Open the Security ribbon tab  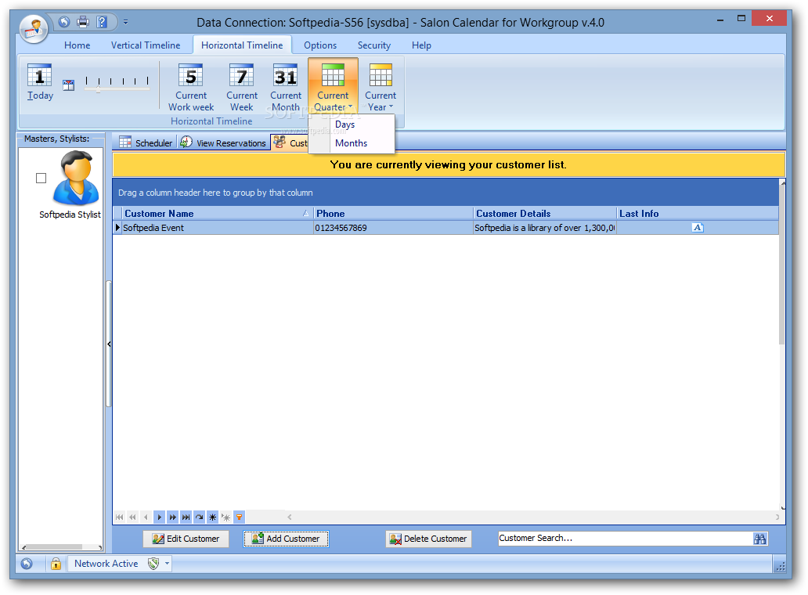374,45
